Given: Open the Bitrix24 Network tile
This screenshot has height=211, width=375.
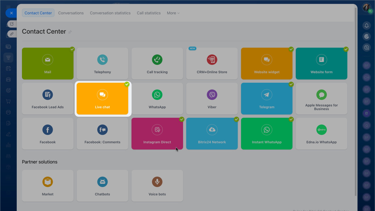Looking at the screenshot, I should point(212,134).
